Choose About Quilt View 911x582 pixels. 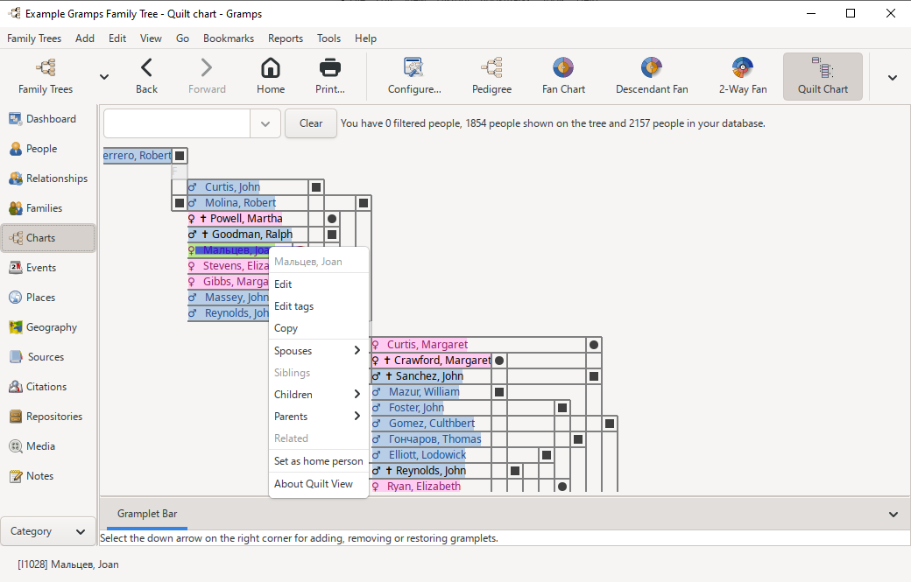pos(318,484)
